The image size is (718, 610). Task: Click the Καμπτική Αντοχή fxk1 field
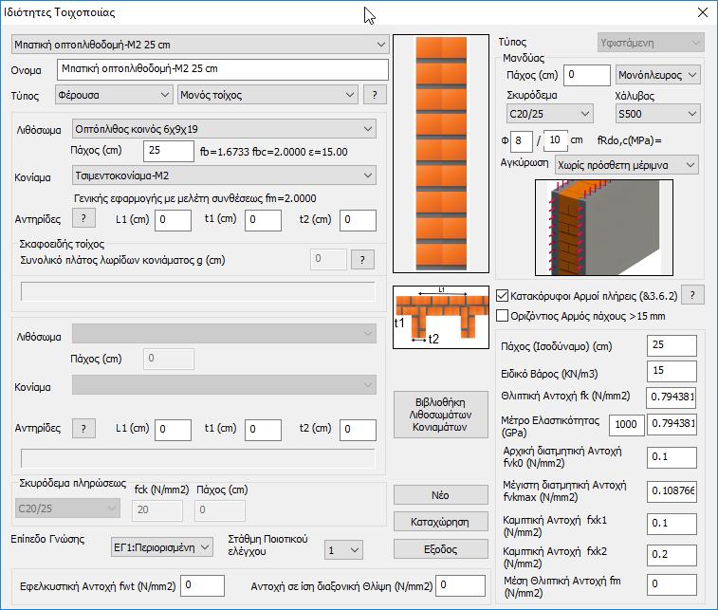click(x=672, y=524)
